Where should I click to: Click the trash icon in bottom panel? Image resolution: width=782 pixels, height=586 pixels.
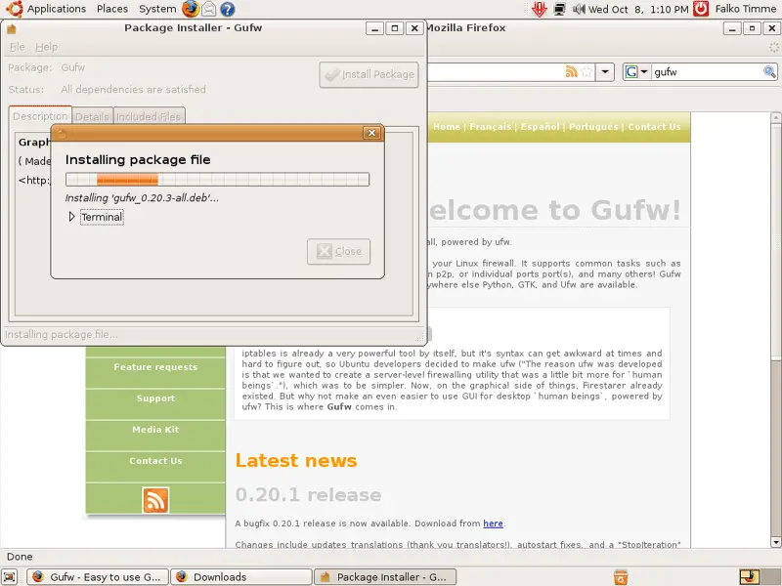click(621, 577)
